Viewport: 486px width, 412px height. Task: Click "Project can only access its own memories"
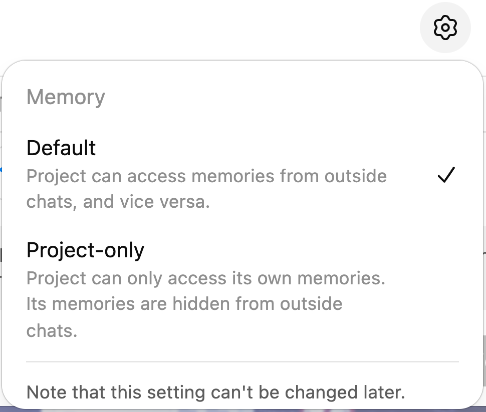click(205, 278)
